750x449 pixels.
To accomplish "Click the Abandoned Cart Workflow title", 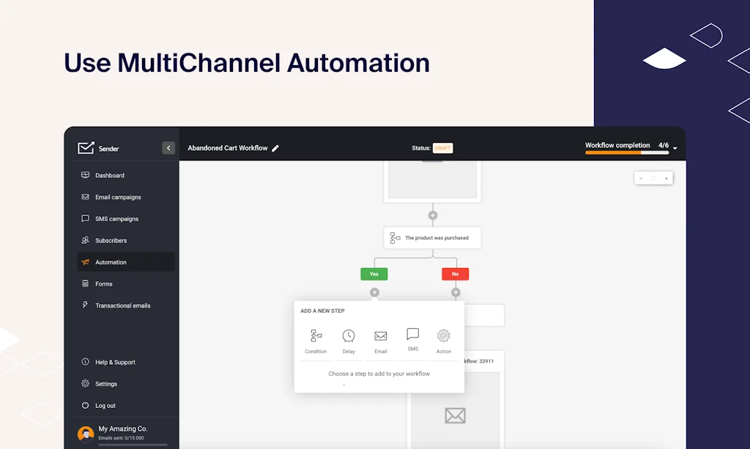I will coord(228,148).
